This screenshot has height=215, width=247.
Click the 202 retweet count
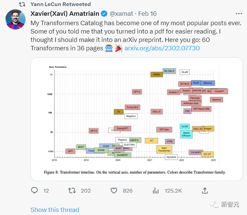(x=86, y=191)
